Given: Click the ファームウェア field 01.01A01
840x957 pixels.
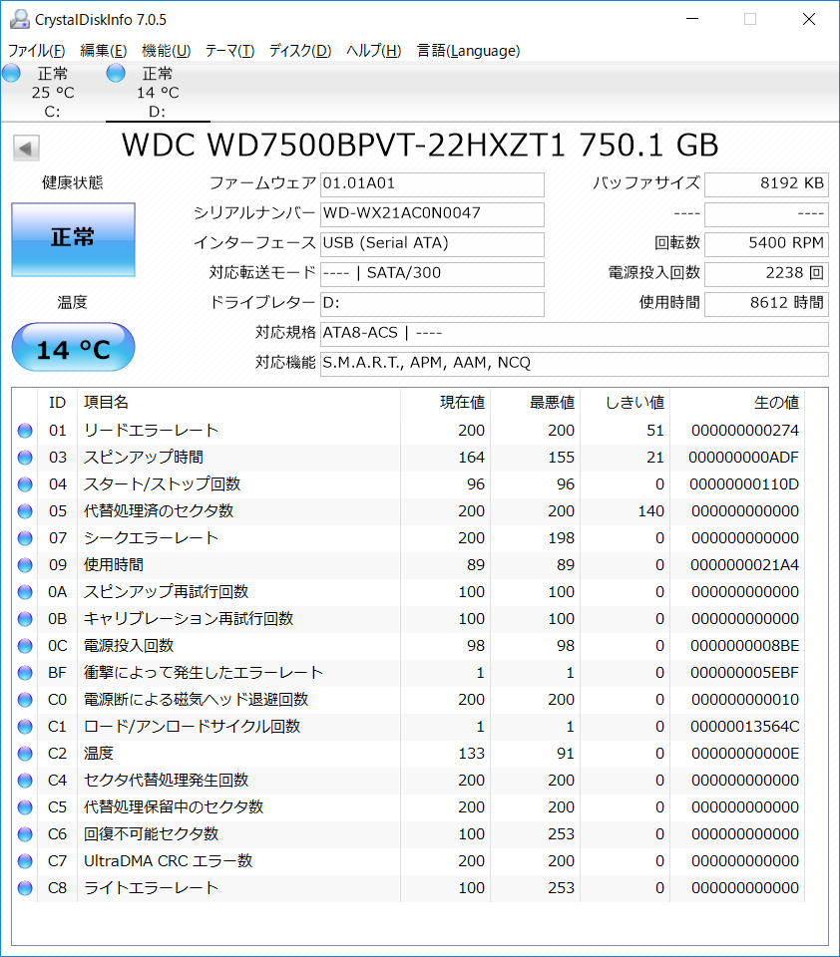Looking at the screenshot, I should 432,184.
